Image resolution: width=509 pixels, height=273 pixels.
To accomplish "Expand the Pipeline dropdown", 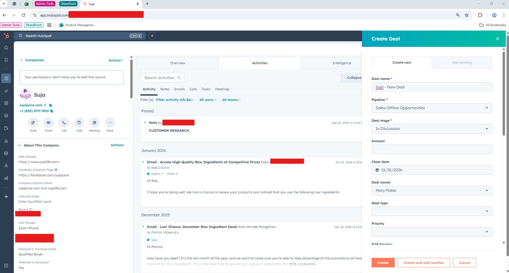I will 432,108.
